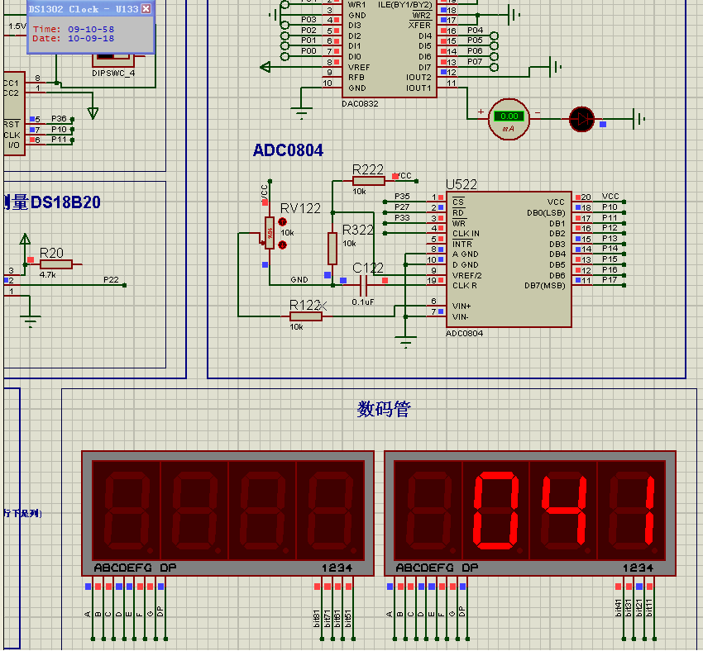Click the 数码管 heading text
703x651 pixels.
click(x=384, y=409)
